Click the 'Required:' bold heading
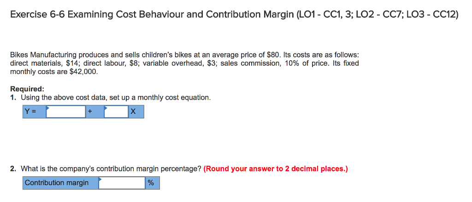472x202 pixels. [x=27, y=89]
